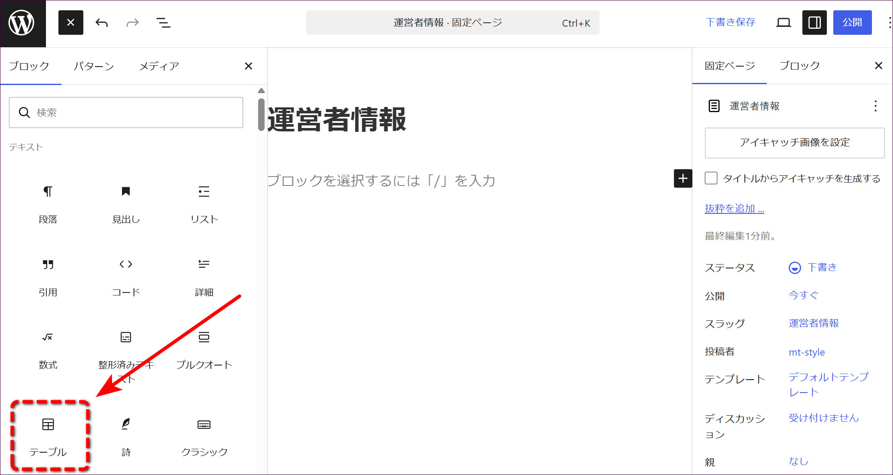
Task: Insert a クラシック classic block
Action: [x=204, y=437]
